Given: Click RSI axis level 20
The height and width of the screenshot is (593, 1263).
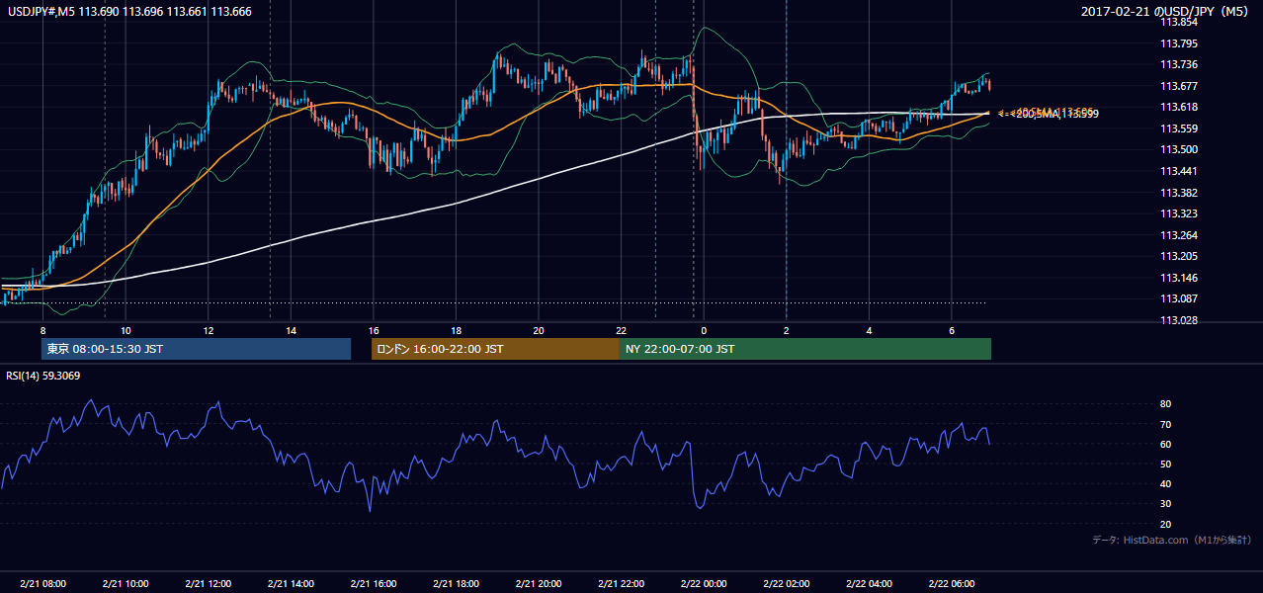Looking at the screenshot, I should [x=1165, y=524].
